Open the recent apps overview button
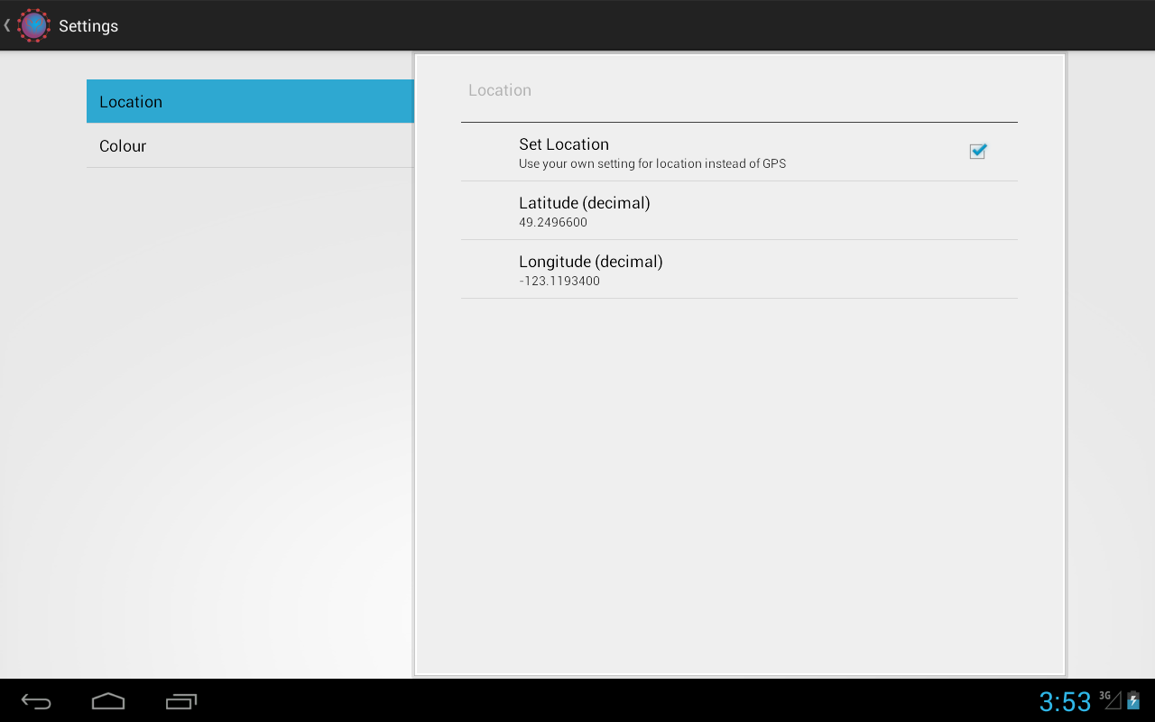Image resolution: width=1155 pixels, height=722 pixels. 181,701
